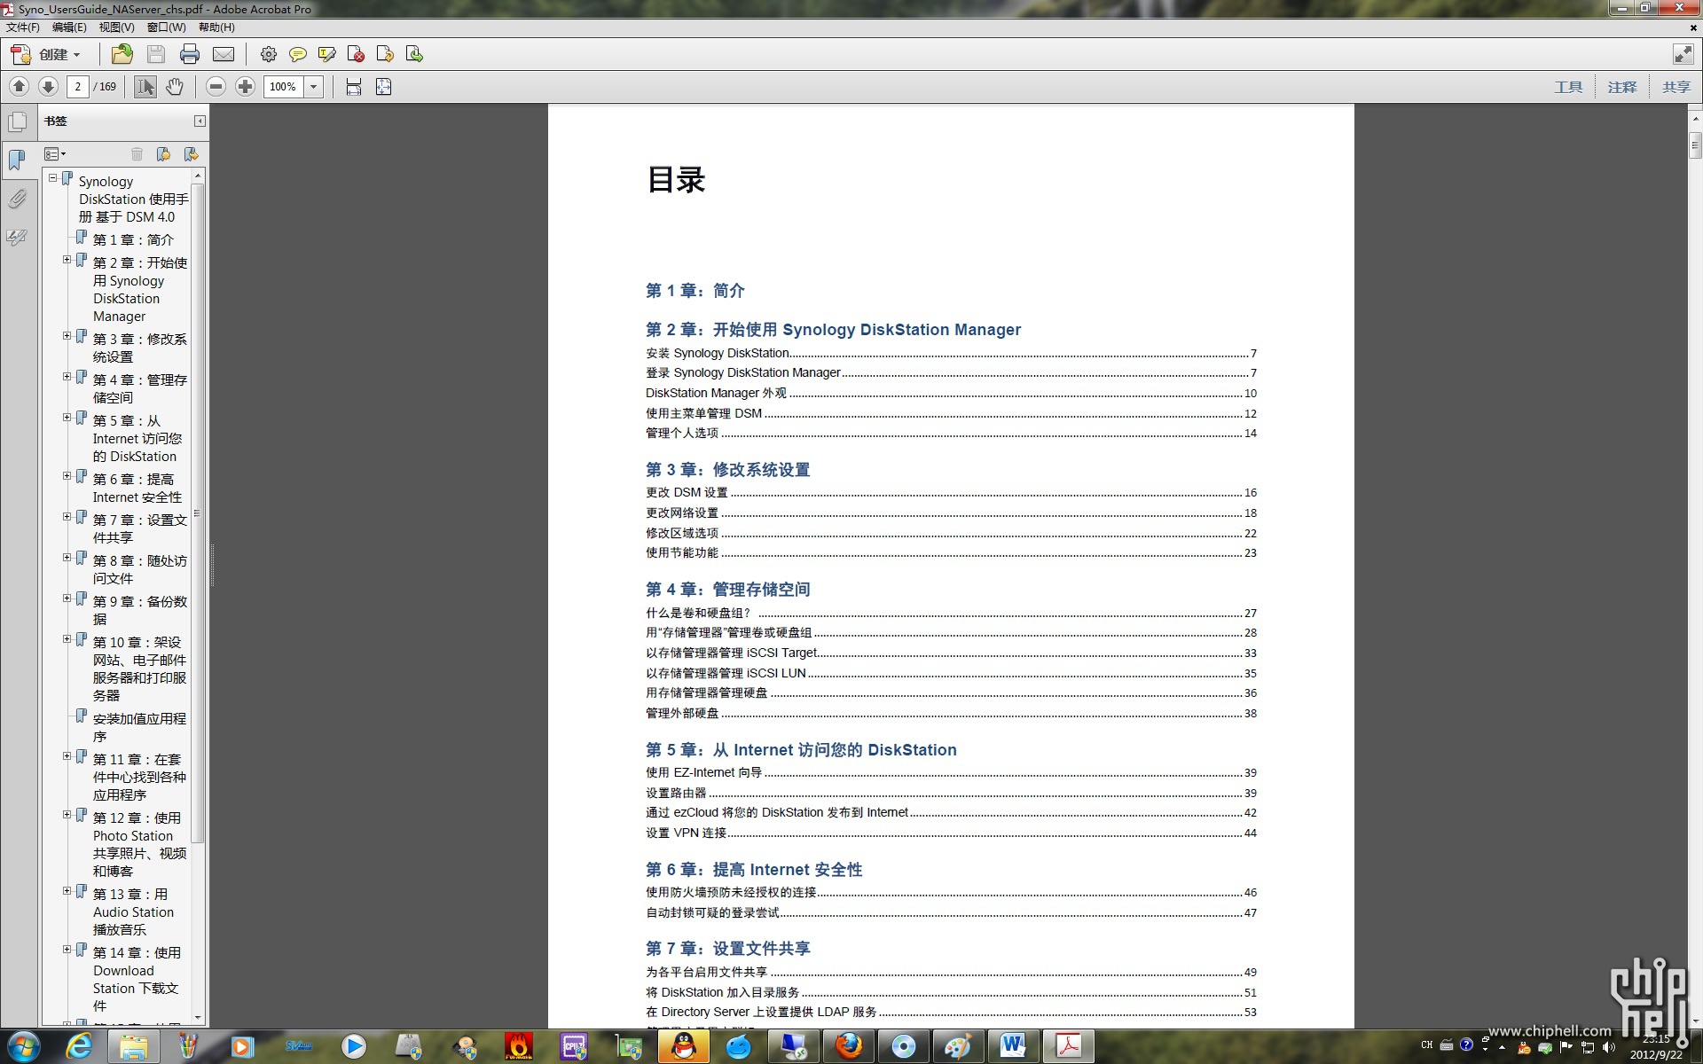The width and height of the screenshot is (1703, 1064).
Task: Click the page number input field
Action: pyautogui.click(x=77, y=86)
